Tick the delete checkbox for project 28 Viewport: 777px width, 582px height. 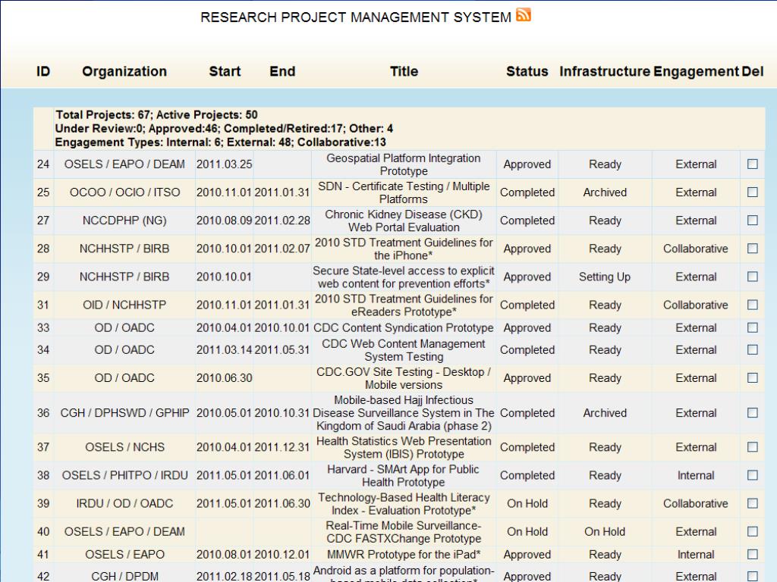(752, 249)
